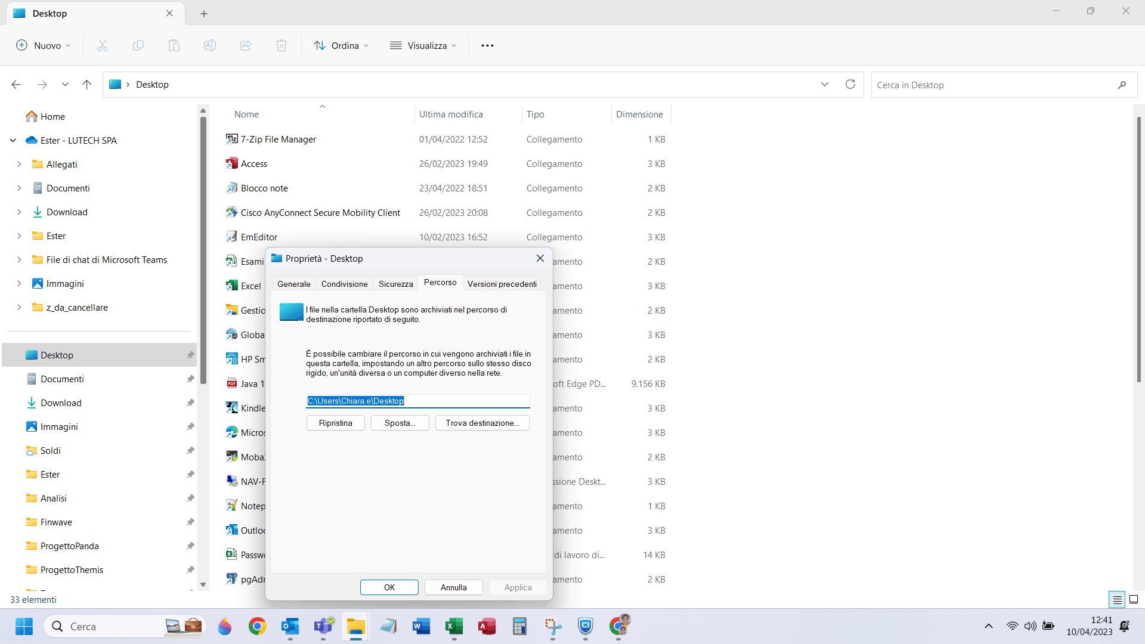The width and height of the screenshot is (1145, 644).
Task: Expand the Allegati folder in sidebar
Action: coord(19,164)
